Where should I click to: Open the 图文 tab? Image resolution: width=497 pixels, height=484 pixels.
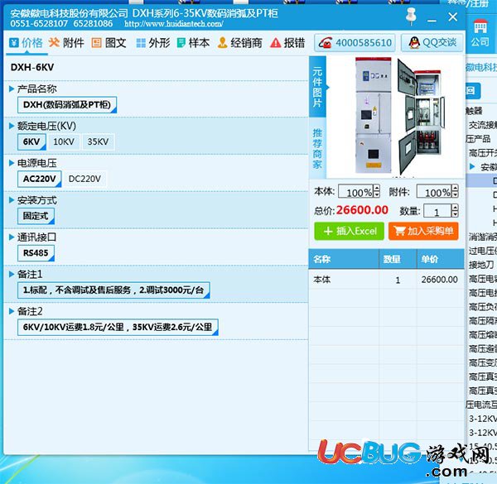point(109,43)
